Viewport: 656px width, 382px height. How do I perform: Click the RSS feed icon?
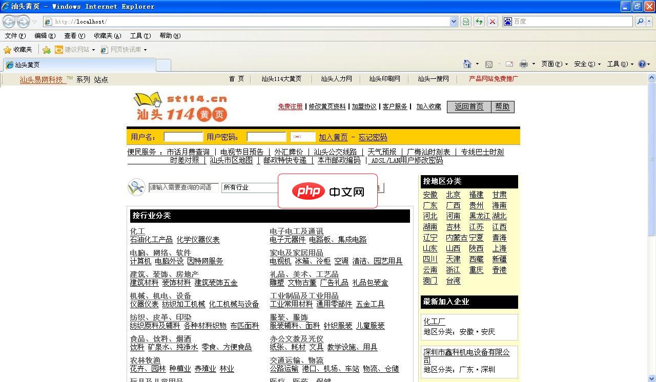(488, 63)
